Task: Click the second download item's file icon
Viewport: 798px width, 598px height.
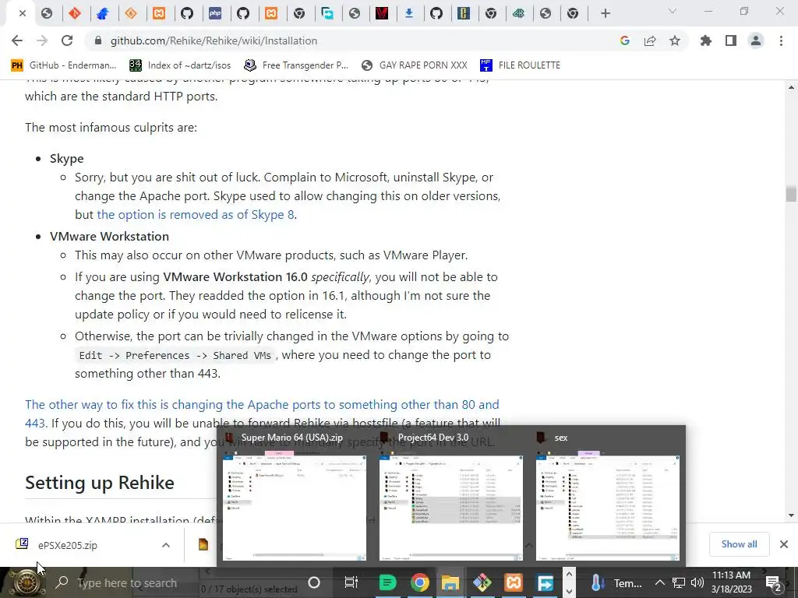Action: click(203, 544)
